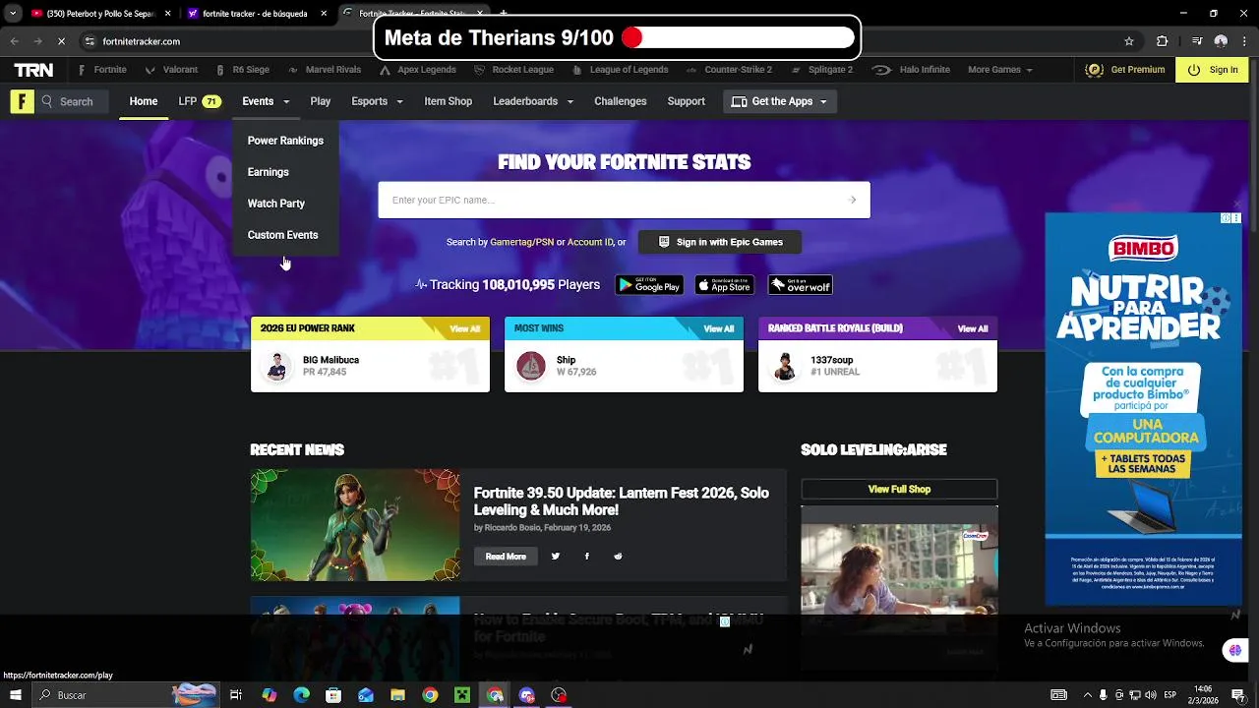Share the 39.50 Update article on Facebook
This screenshot has width=1259, height=708.
[587, 557]
